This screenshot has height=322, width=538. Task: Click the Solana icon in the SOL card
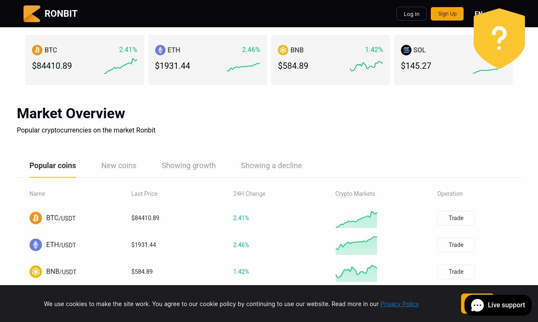point(406,50)
